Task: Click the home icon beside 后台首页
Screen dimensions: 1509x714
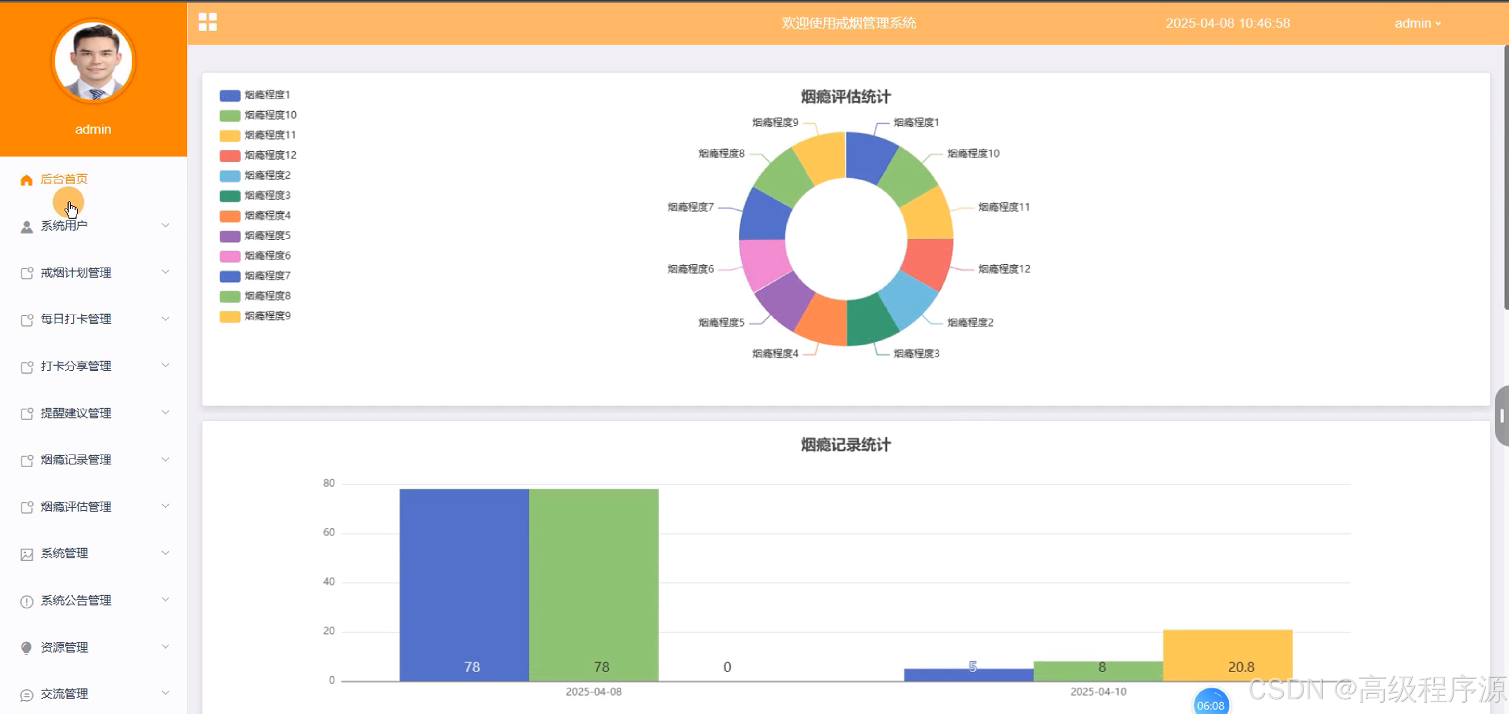Action: tap(27, 180)
